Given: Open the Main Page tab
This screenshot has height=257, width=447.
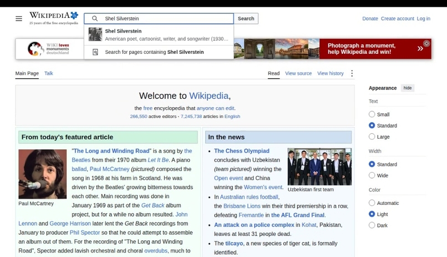Looking at the screenshot, I should click(x=27, y=73).
